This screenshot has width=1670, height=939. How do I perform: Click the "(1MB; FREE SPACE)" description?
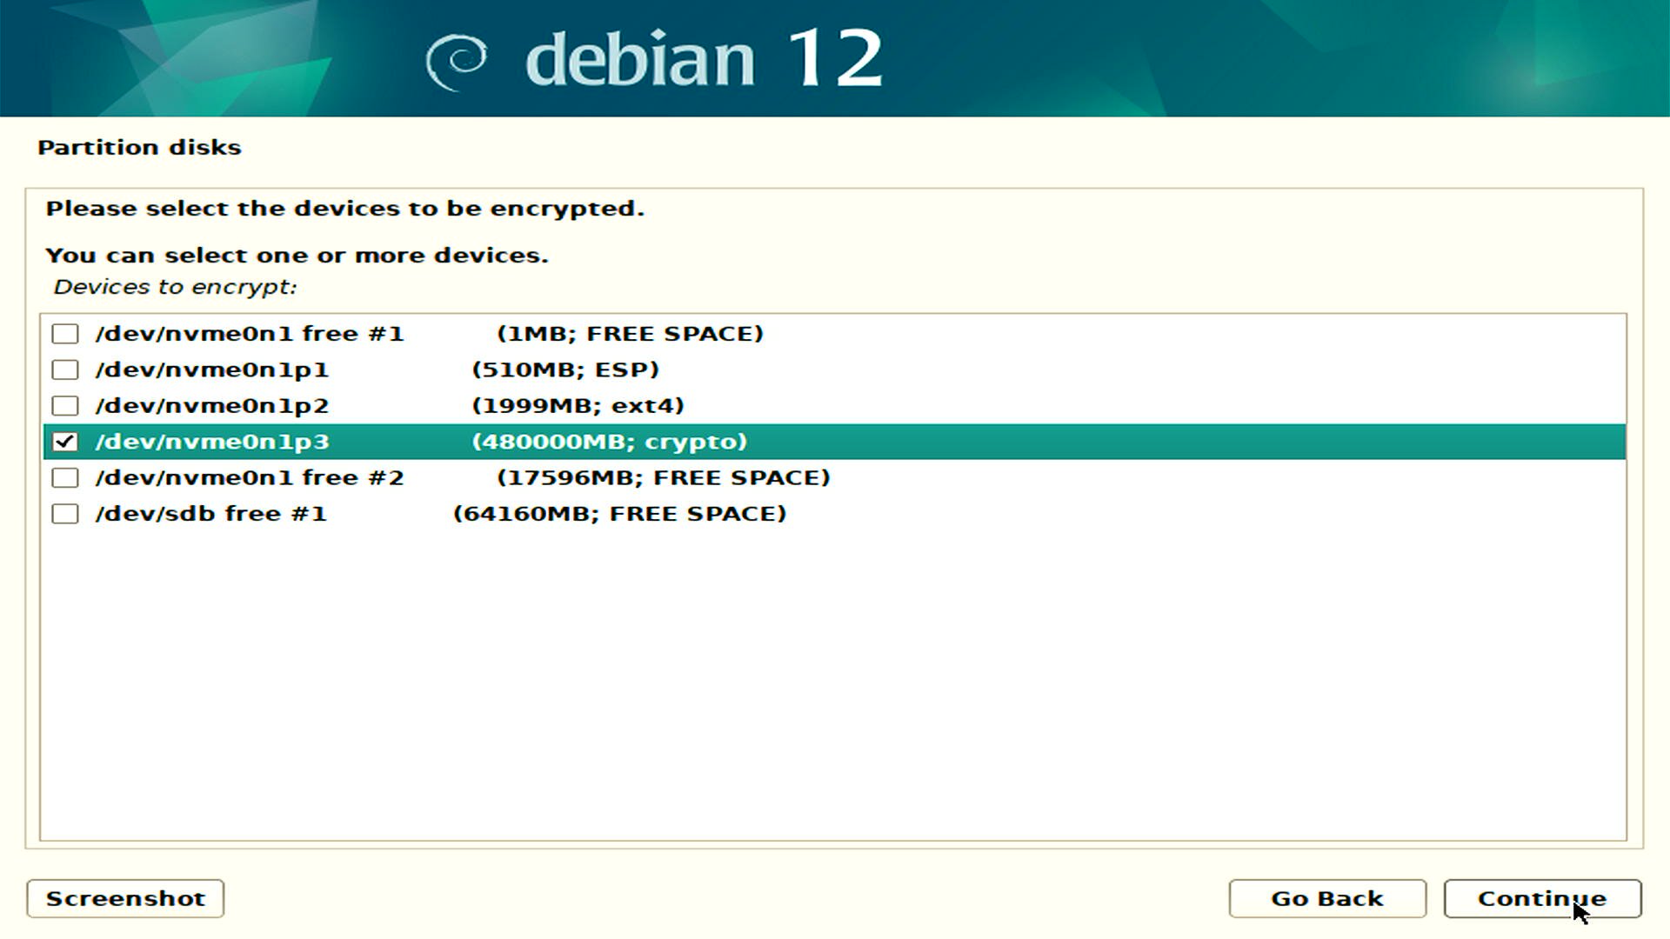click(630, 334)
